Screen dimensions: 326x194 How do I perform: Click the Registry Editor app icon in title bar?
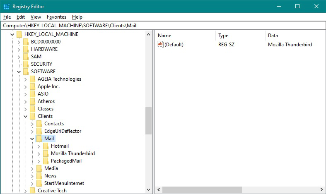pos(6,6)
